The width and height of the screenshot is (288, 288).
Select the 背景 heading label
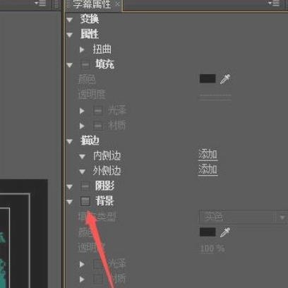105,201
